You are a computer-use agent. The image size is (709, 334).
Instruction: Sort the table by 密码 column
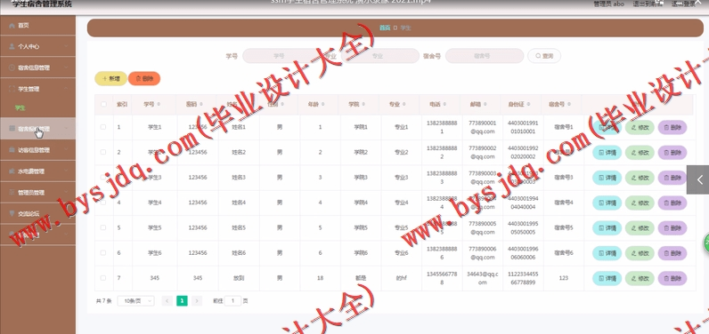point(200,105)
